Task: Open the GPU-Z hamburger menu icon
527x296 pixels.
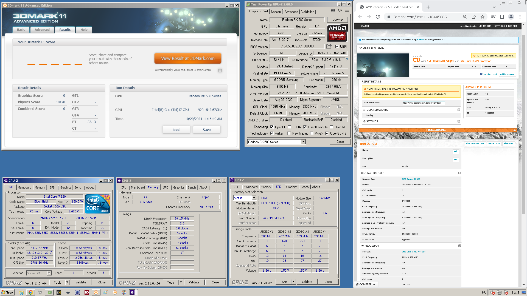Action: [347, 10]
